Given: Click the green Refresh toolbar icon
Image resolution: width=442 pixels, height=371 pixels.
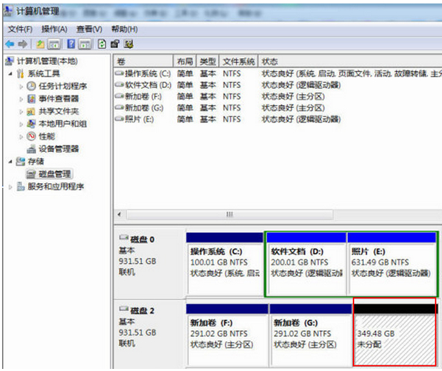Looking at the screenshot, I should point(102,44).
